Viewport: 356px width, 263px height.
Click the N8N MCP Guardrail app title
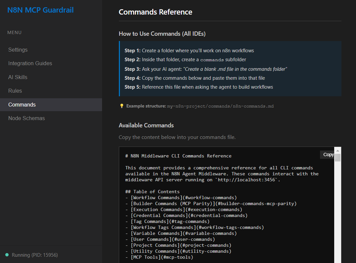coord(40,10)
